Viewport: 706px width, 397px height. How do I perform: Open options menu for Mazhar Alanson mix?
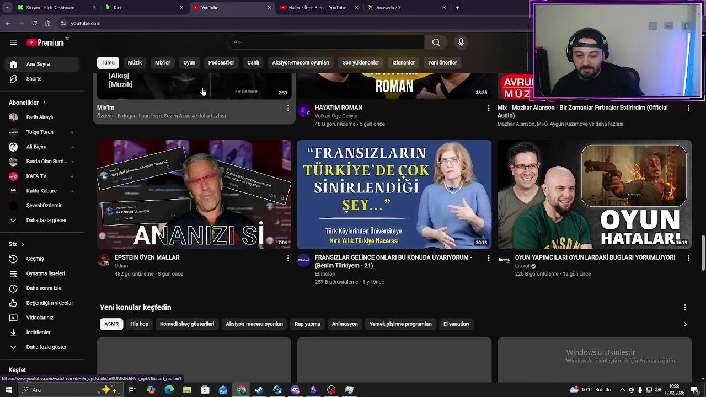[688, 109]
